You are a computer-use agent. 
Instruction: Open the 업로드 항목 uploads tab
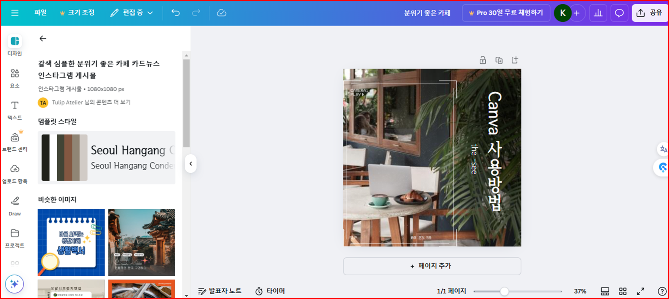click(x=15, y=174)
